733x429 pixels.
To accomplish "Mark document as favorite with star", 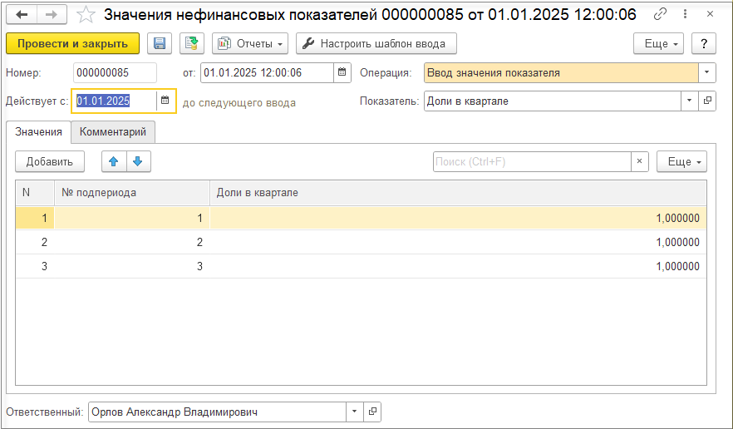I will [x=85, y=14].
